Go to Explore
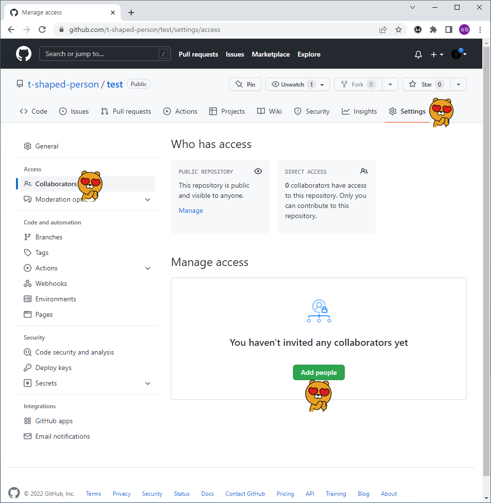Screen dimensions: 491x503 [x=309, y=54]
